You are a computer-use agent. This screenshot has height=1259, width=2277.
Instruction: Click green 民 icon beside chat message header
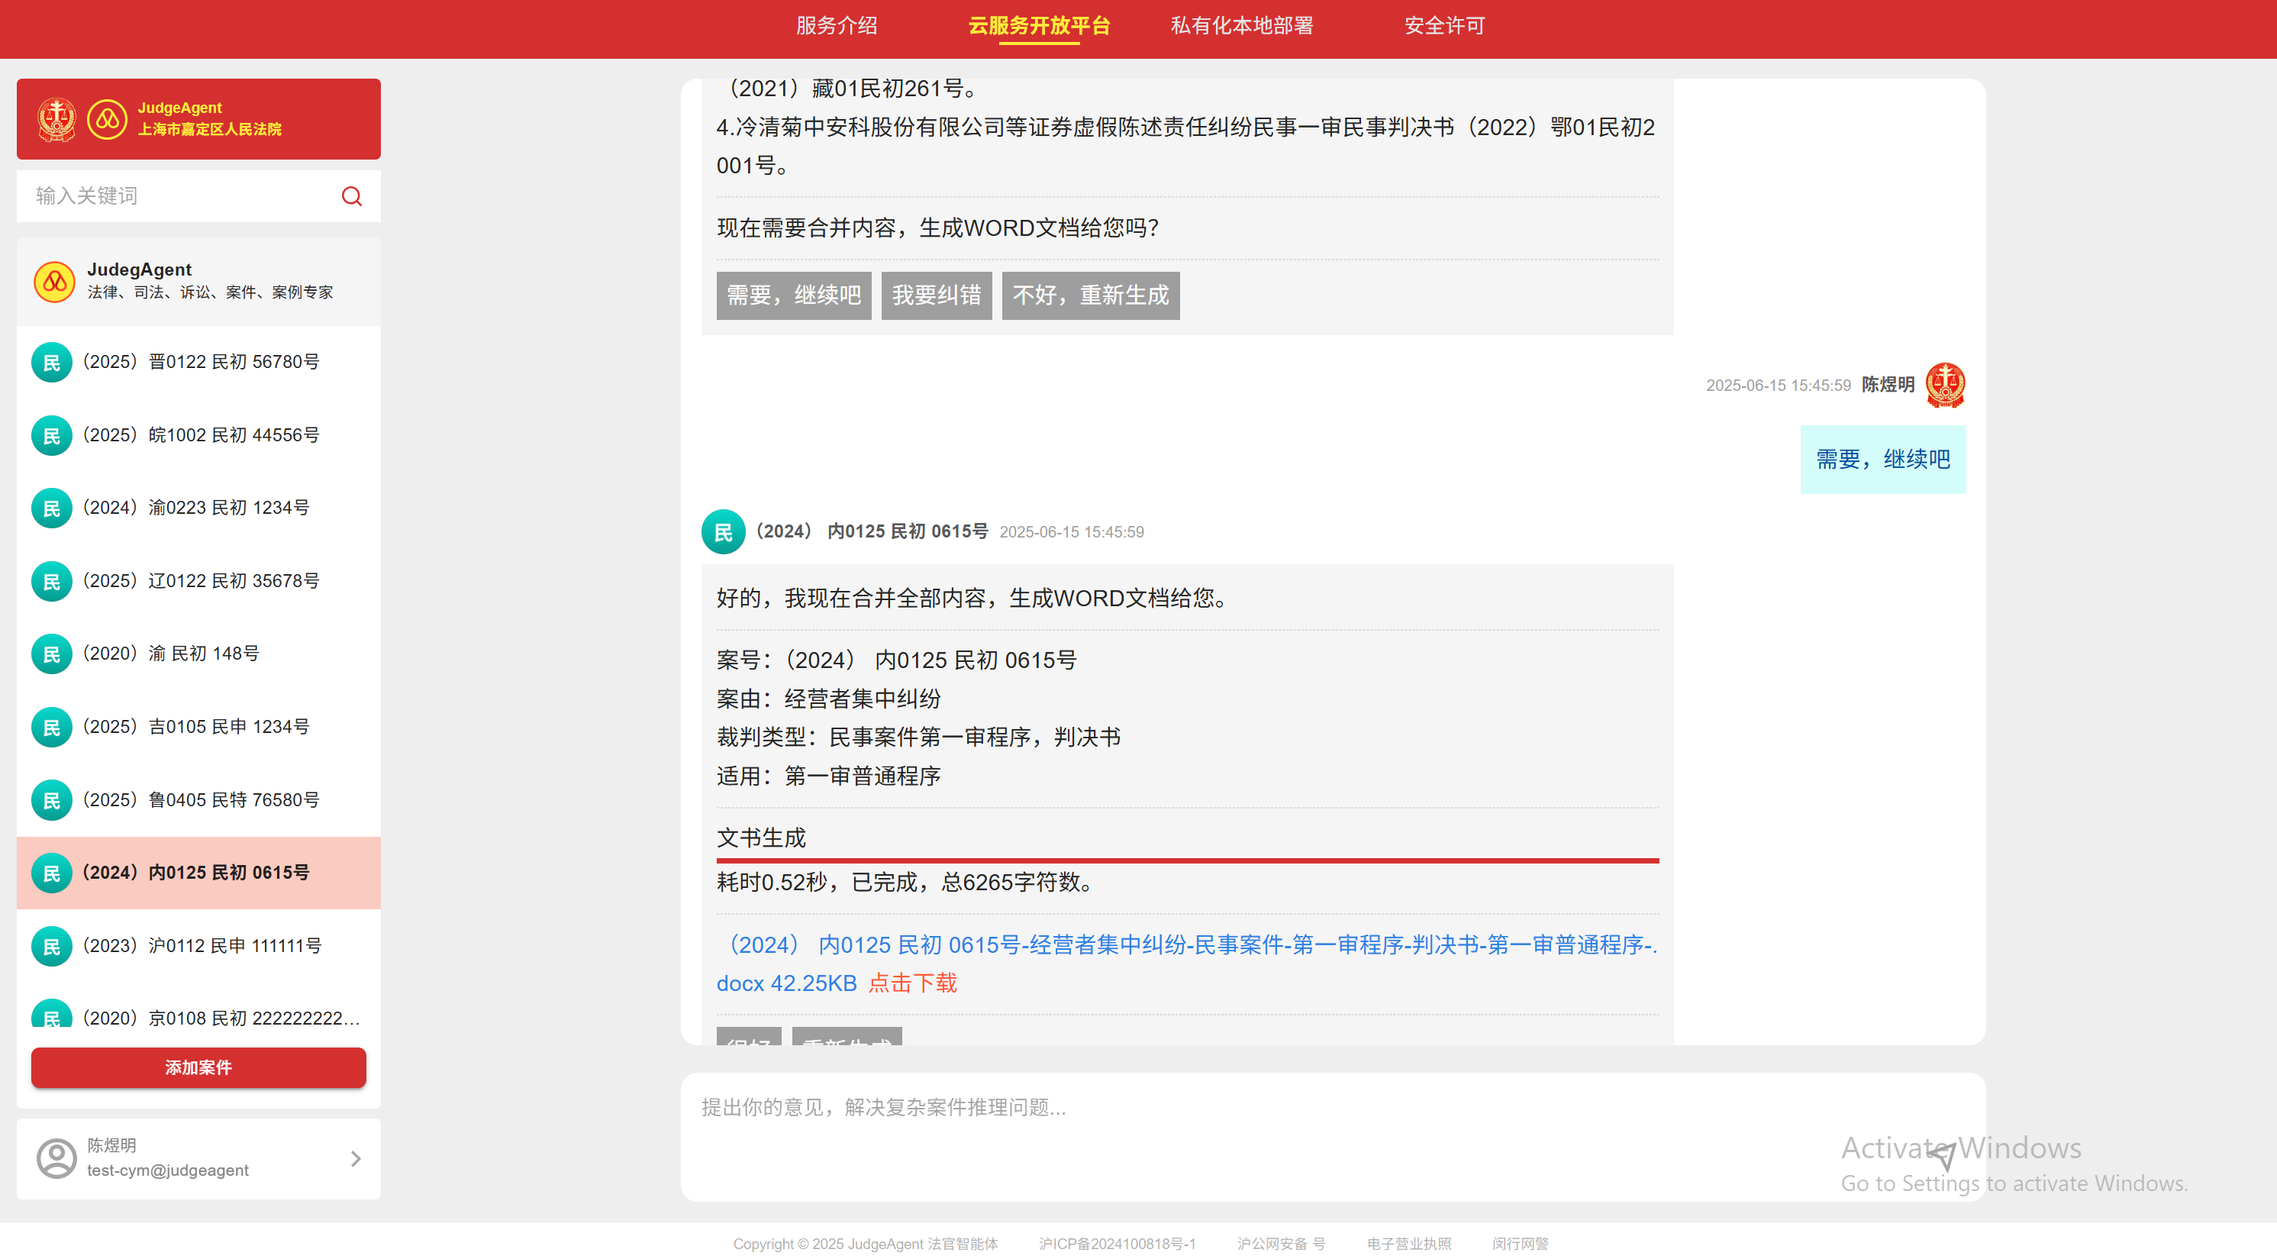[723, 531]
